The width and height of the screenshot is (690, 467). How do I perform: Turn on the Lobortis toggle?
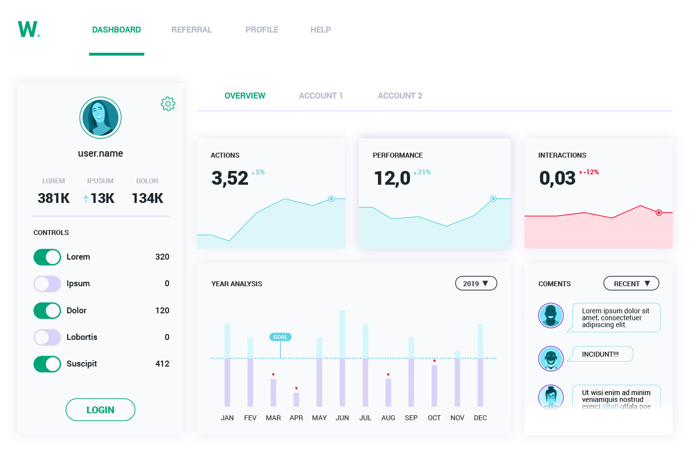pos(47,337)
